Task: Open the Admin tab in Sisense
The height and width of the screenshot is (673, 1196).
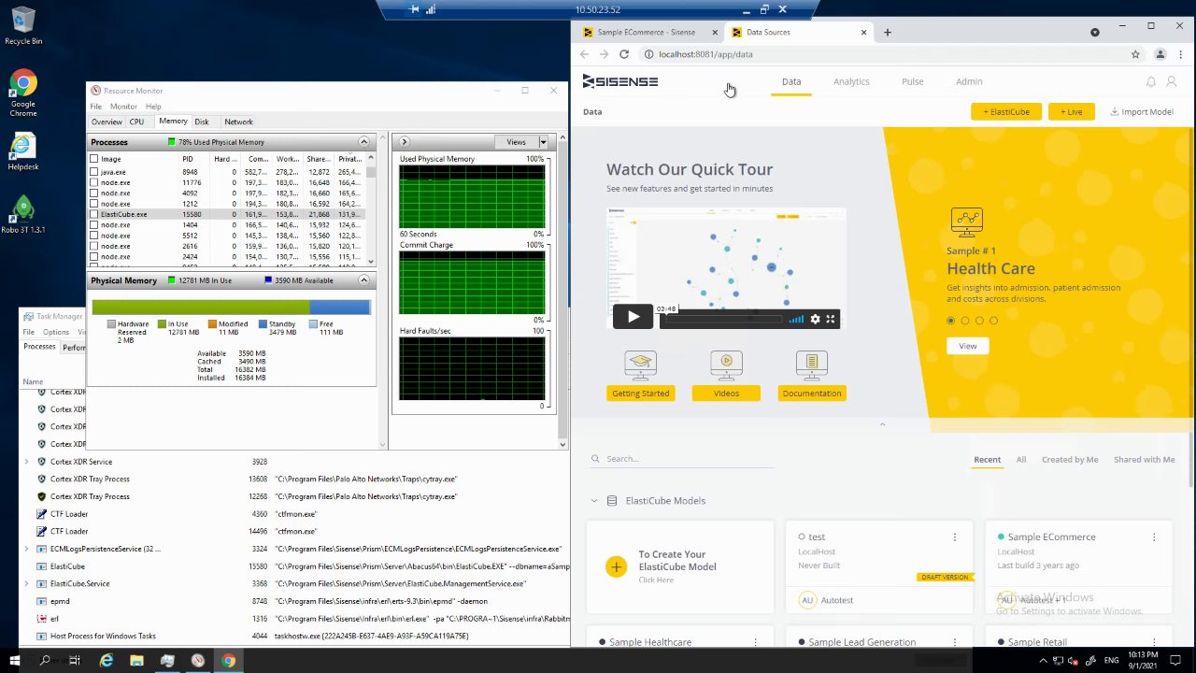Action: pos(969,81)
